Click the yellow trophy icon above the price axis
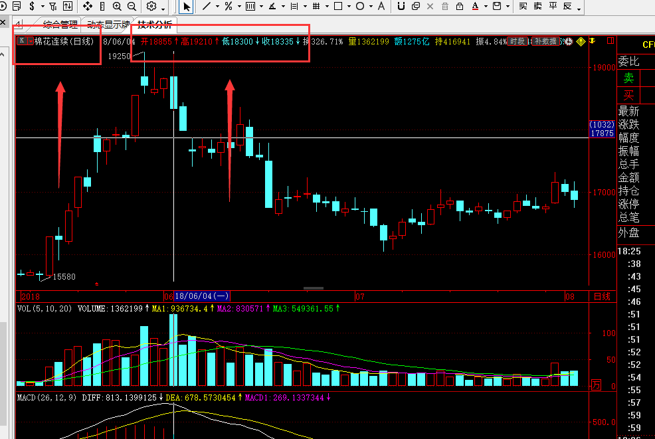 [593, 41]
